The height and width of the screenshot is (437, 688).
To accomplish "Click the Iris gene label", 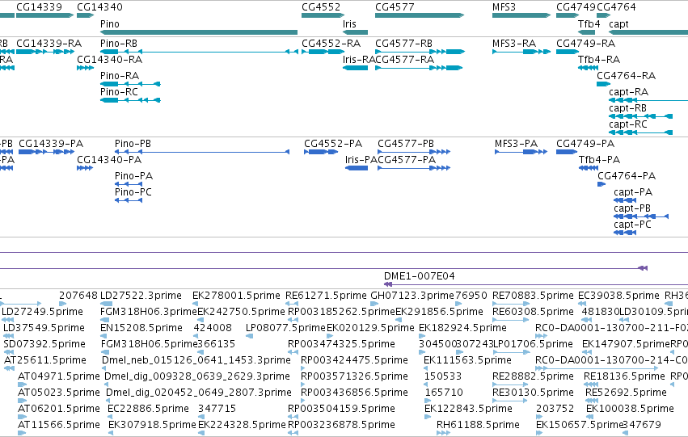I will pos(349,23).
